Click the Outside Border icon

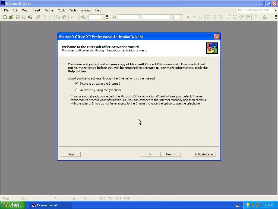click(x=255, y=17)
